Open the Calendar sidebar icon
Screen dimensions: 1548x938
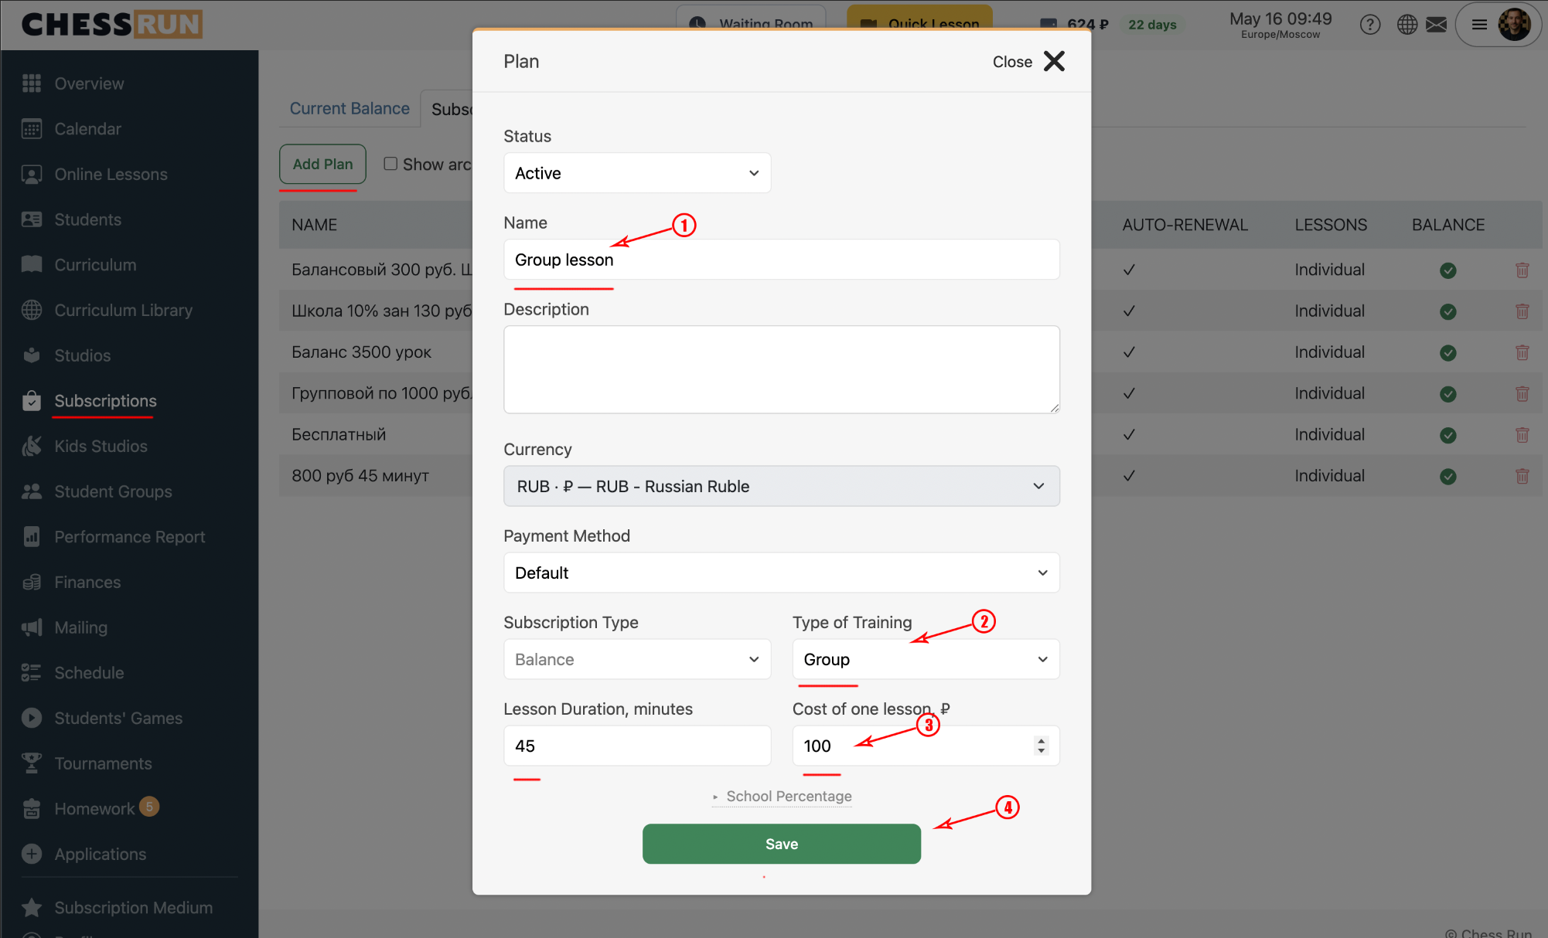[x=32, y=129]
